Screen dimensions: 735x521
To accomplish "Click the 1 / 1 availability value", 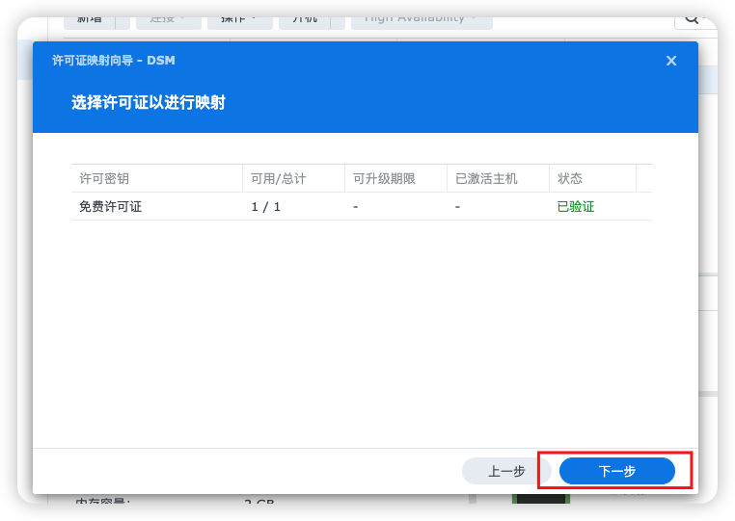I will click(266, 207).
